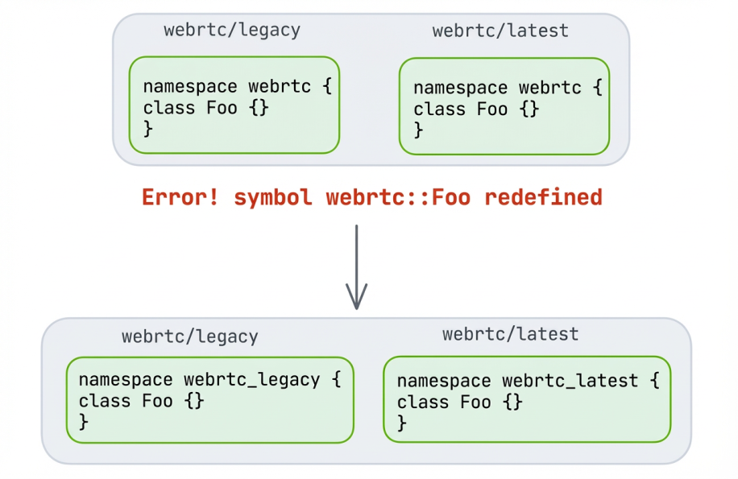Click the 'namespace webrtc_legacy {' code line

pyautogui.click(x=209, y=379)
